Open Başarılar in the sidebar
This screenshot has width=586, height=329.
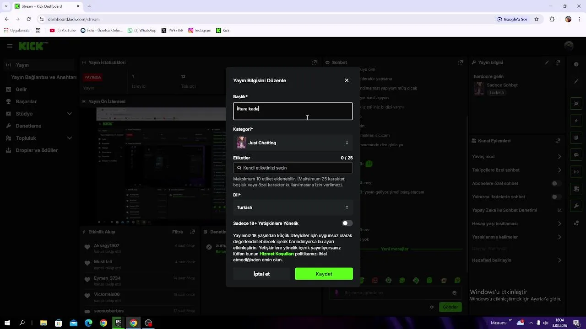tap(26, 101)
